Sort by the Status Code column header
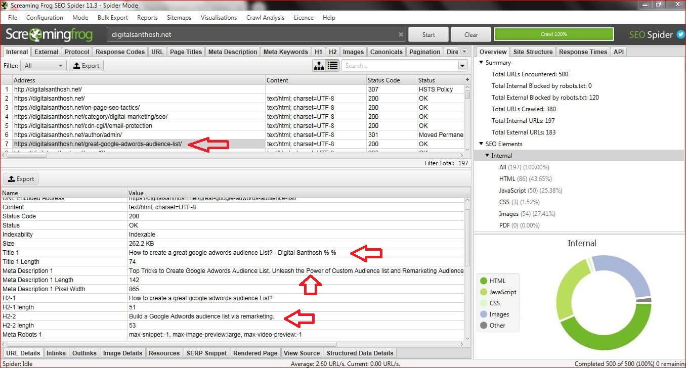 tap(392, 80)
